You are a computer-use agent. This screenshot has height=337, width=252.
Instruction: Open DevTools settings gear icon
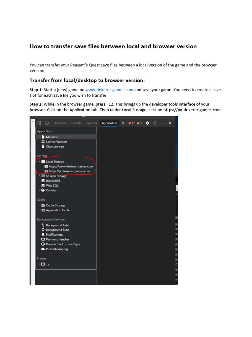pos(147,123)
